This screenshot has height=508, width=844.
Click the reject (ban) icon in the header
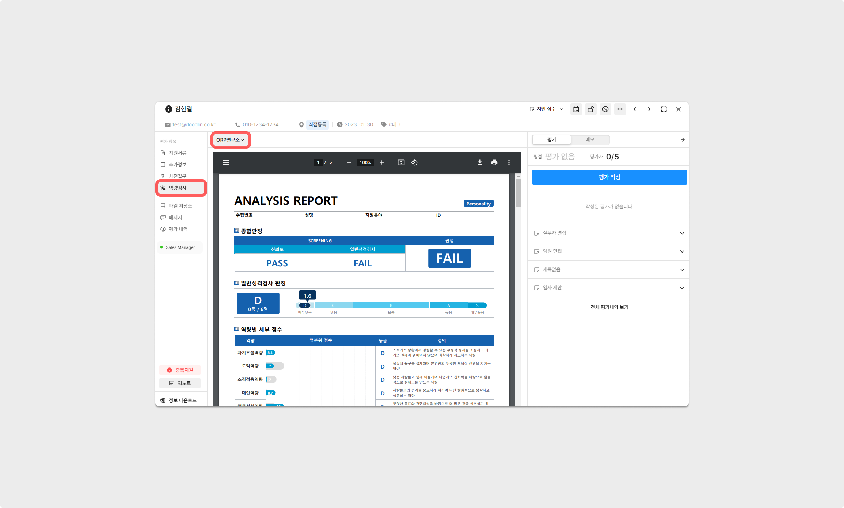(x=605, y=109)
